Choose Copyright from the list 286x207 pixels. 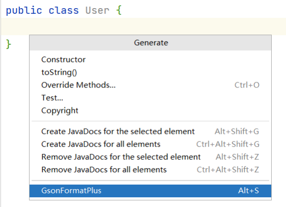point(150,110)
